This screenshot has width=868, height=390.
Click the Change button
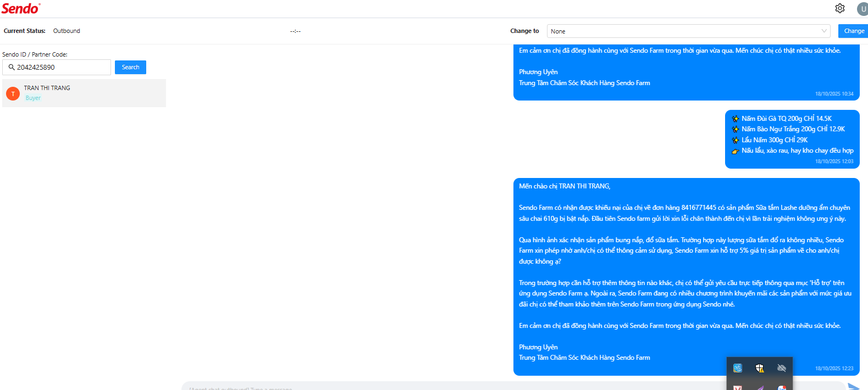[x=854, y=31]
